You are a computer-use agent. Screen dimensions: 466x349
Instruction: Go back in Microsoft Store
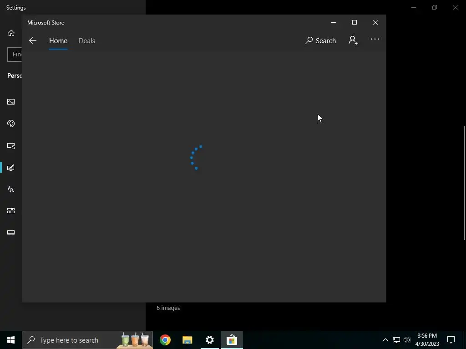[33, 40]
